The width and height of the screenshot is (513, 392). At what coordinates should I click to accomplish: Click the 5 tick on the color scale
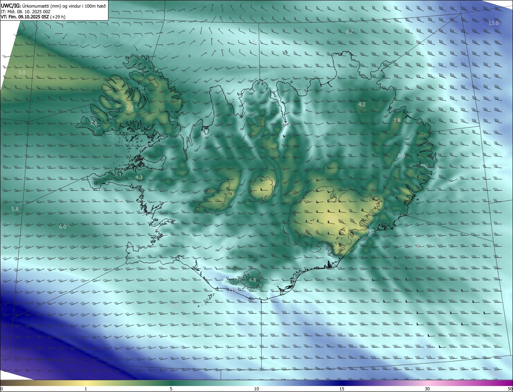tap(171, 389)
